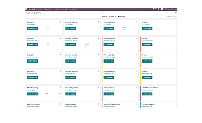
Task: Click the Late link on My Company Receipts
Action: tap(47, 28)
